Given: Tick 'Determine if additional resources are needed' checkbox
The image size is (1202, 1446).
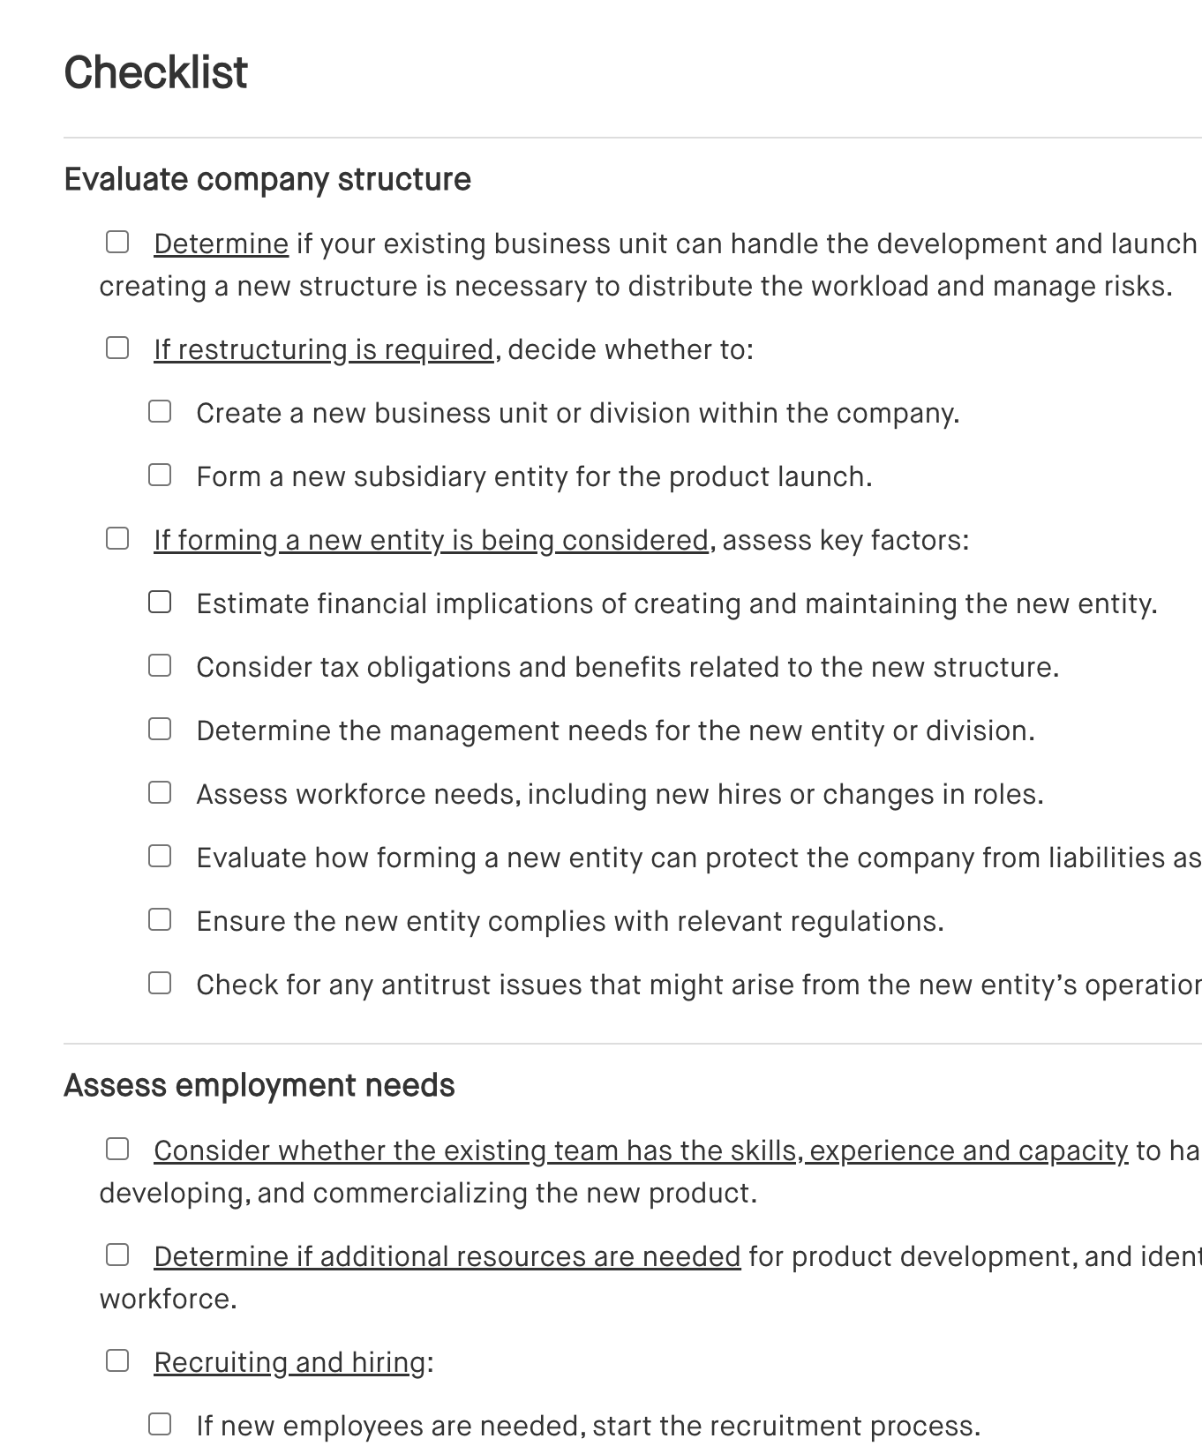Looking at the screenshot, I should 117,1255.
